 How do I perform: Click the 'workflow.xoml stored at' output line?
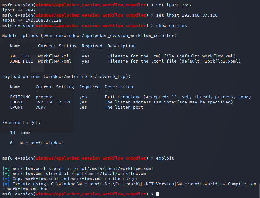coord(78,169)
